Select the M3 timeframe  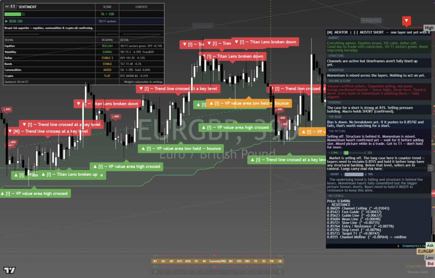point(164,261)
